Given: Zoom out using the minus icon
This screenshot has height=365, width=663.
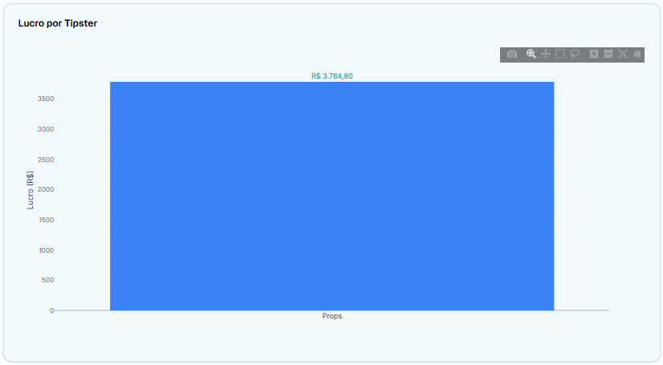Looking at the screenshot, I should click(608, 54).
